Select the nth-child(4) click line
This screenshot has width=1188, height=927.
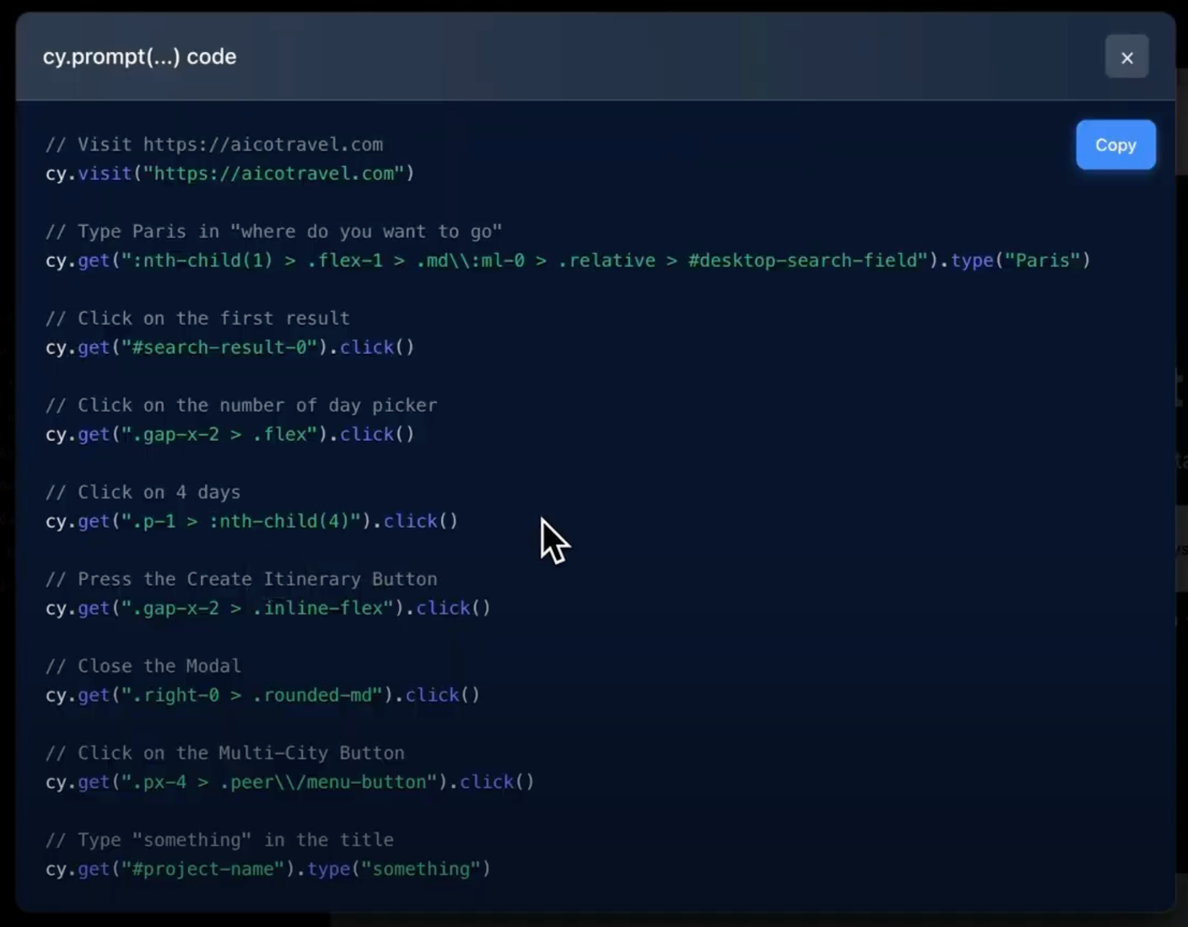(x=251, y=521)
